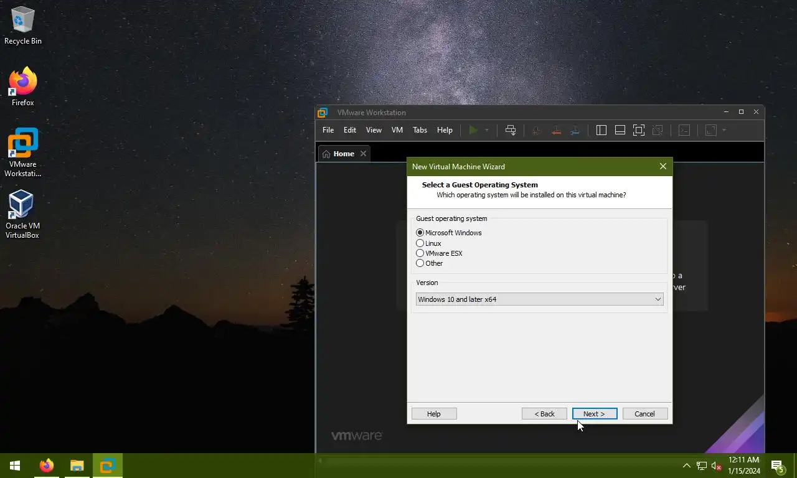This screenshot has height=478, width=797.
Task: Open the Edit menu
Action: click(350, 130)
